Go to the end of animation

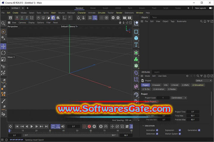tap(47, 127)
